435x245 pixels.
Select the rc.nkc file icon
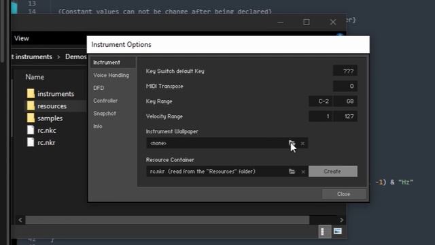(31, 130)
